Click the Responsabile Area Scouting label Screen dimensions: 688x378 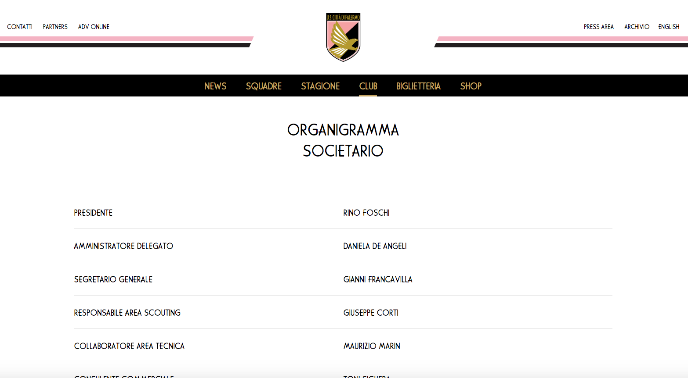tap(127, 313)
